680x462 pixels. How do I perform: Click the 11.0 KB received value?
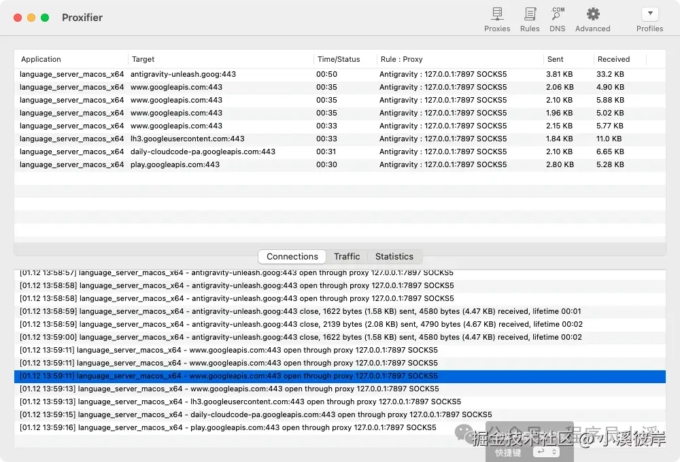pos(609,139)
